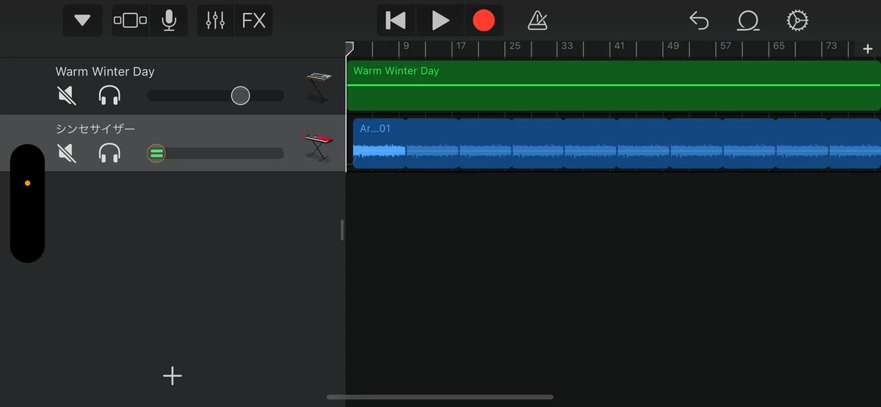Move playhead to bar 33 on ruler
The width and height of the screenshot is (881, 407).
click(567, 46)
